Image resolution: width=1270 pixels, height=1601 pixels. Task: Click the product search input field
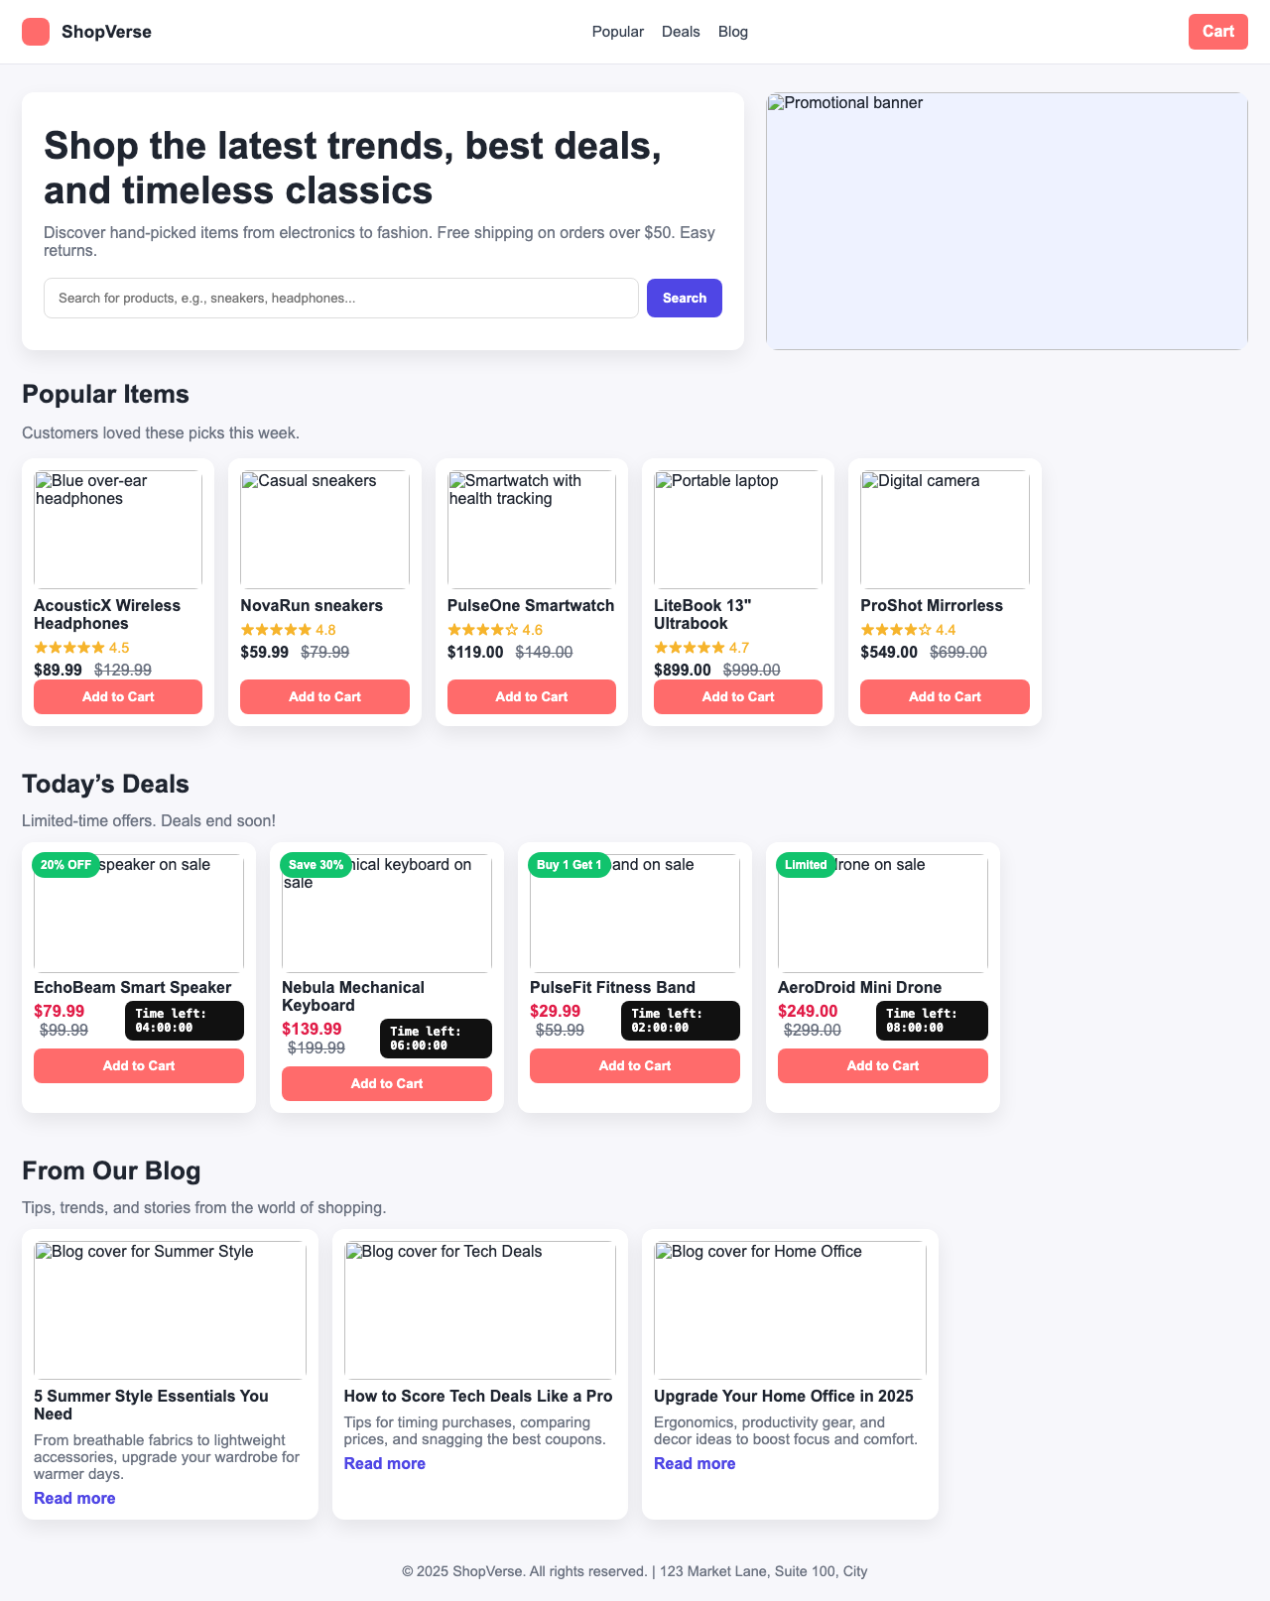click(341, 298)
